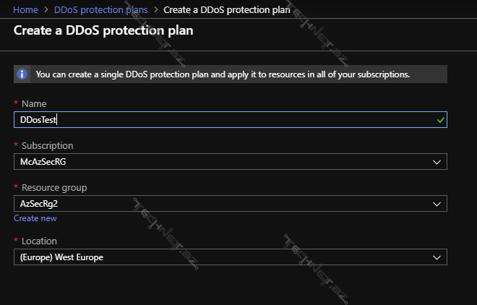Click the Resource group field label

[54, 188]
